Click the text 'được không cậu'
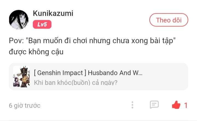 [36, 52]
